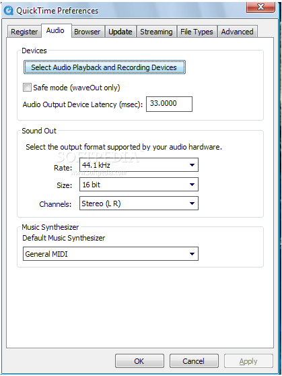Click the Apply button
Screen dimensions: 282x376
248,361
